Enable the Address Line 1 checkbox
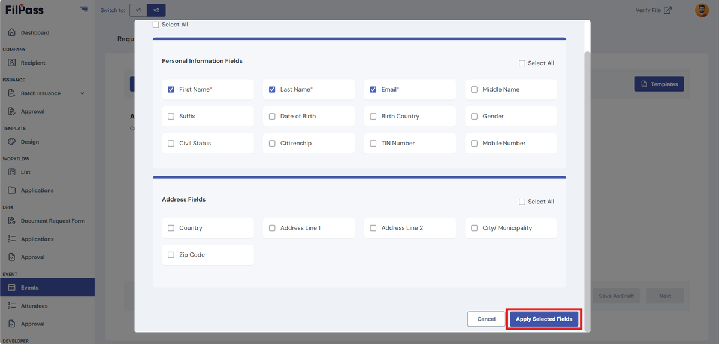The height and width of the screenshot is (344, 719). (272, 228)
